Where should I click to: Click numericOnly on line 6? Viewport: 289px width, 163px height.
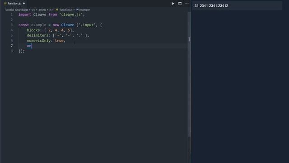coord(39,40)
